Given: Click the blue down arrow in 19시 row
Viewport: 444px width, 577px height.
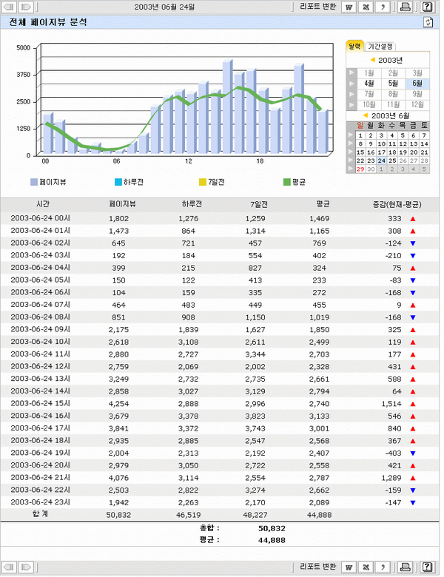Looking at the screenshot, I should 413,453.
